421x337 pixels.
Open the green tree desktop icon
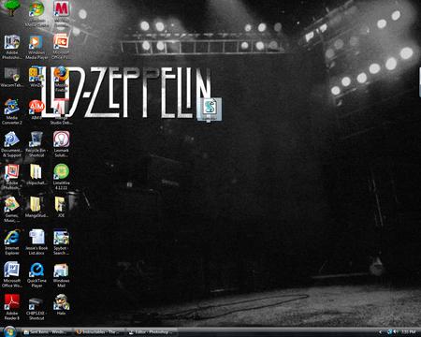pos(11,8)
